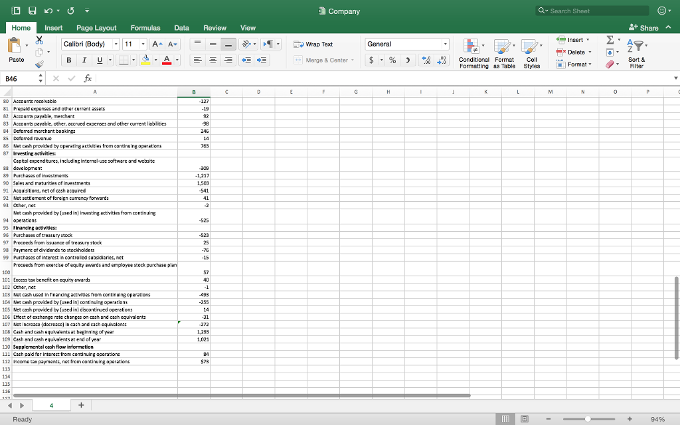Image resolution: width=680 pixels, height=425 pixels.
Task: Increase font size with A-up icon
Action: pyautogui.click(x=157, y=44)
